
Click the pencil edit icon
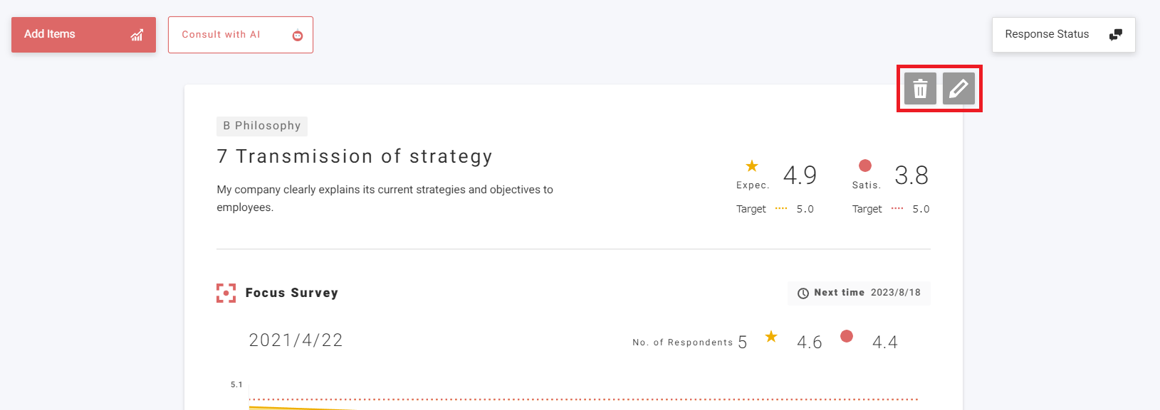point(958,89)
